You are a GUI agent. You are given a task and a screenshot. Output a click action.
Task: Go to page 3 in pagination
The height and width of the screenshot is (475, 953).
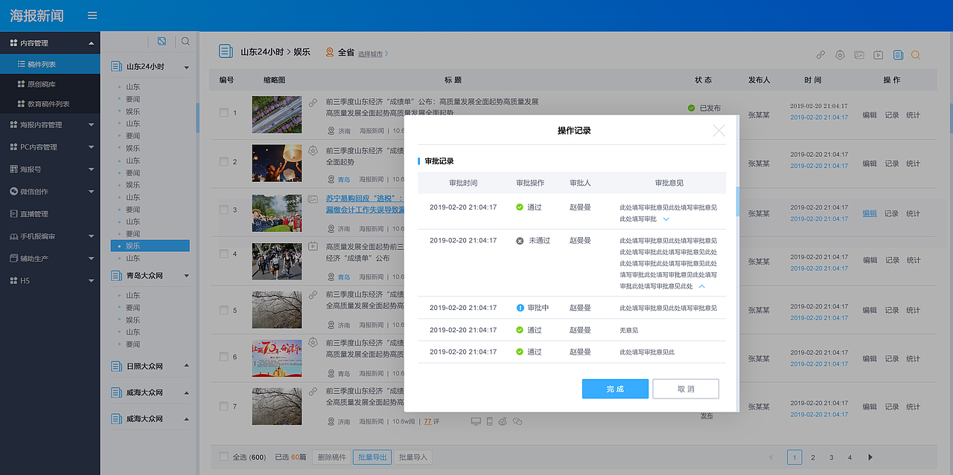[831, 457]
